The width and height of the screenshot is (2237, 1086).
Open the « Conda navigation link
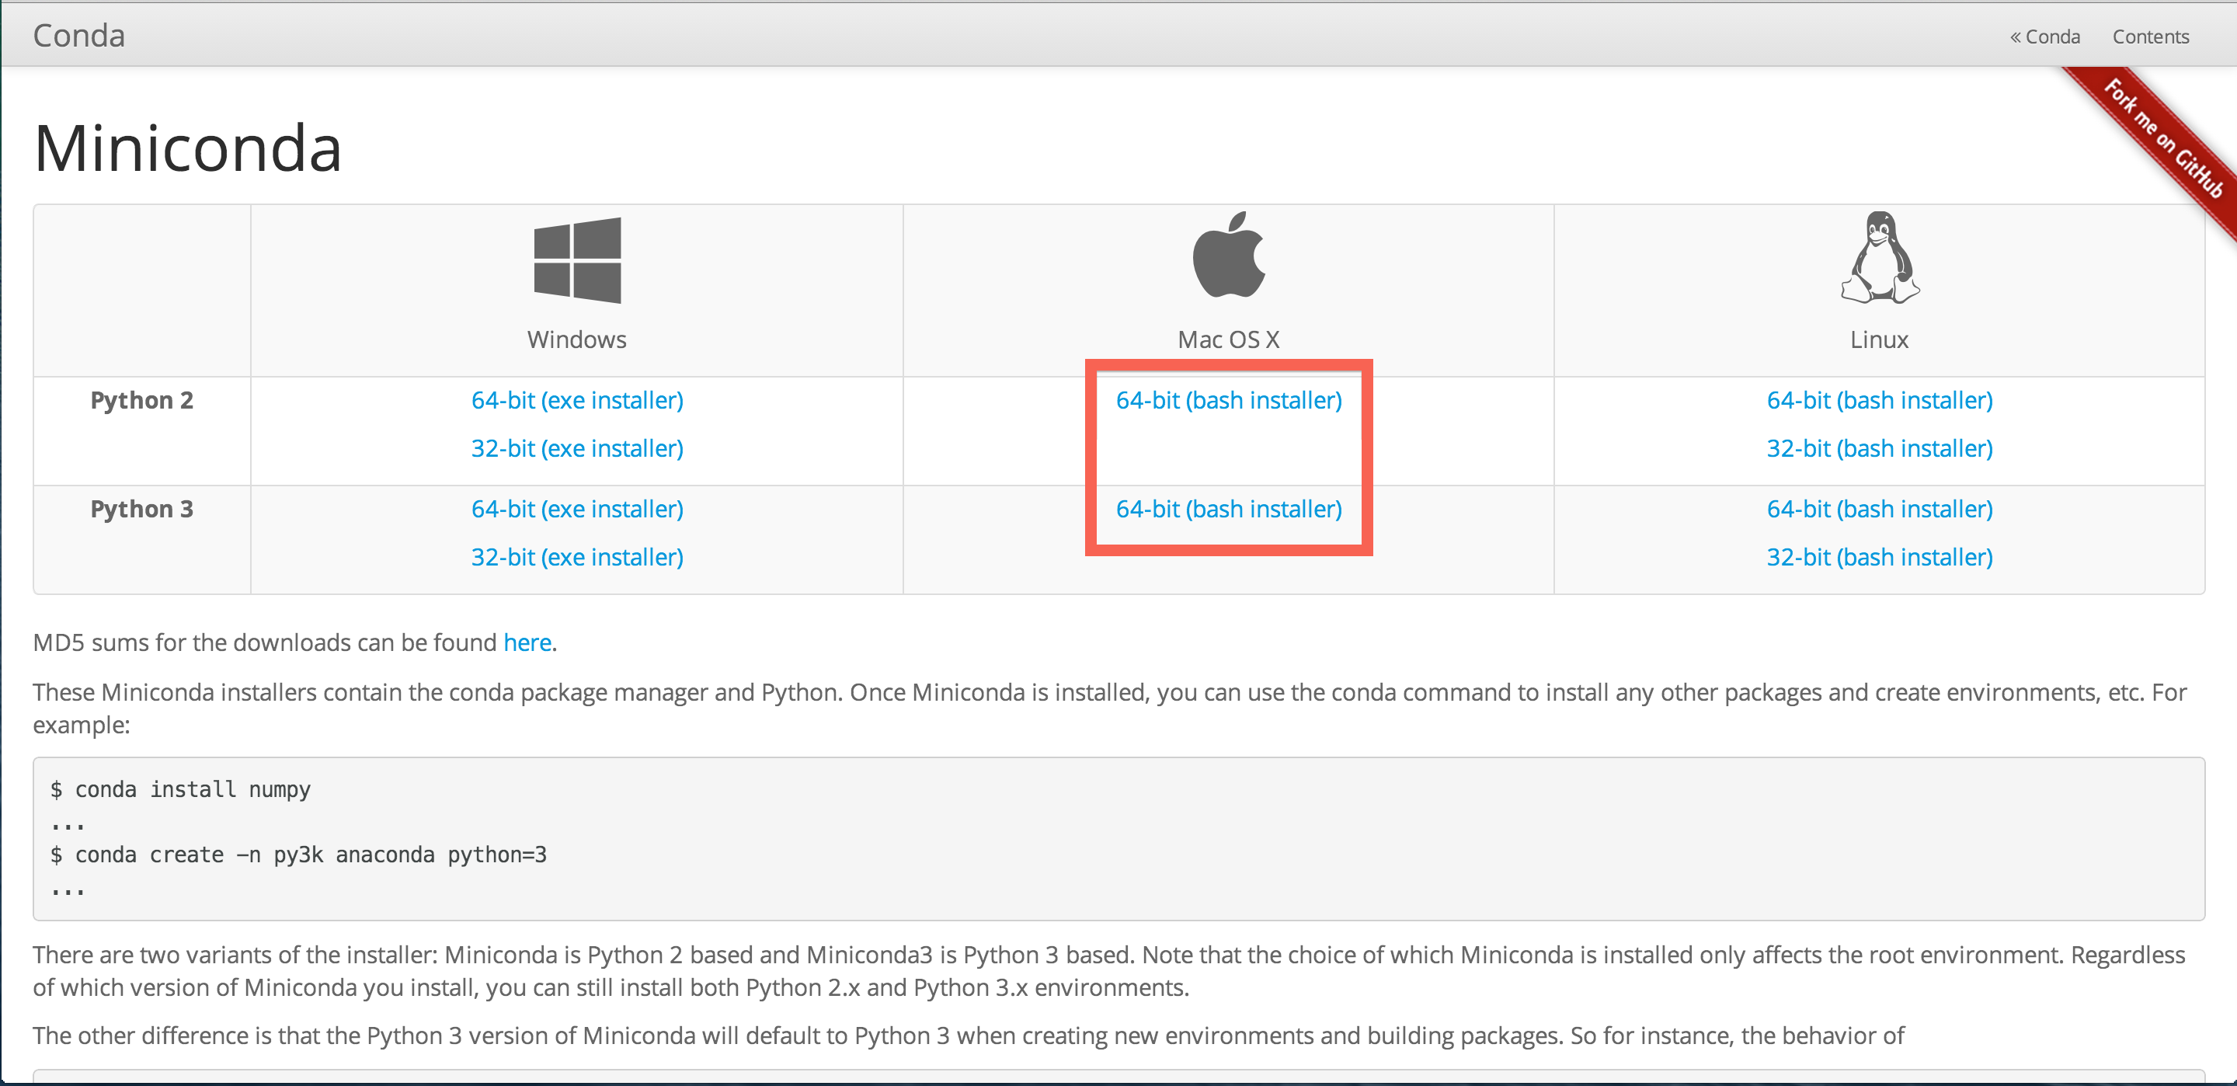pyautogui.click(x=2044, y=37)
